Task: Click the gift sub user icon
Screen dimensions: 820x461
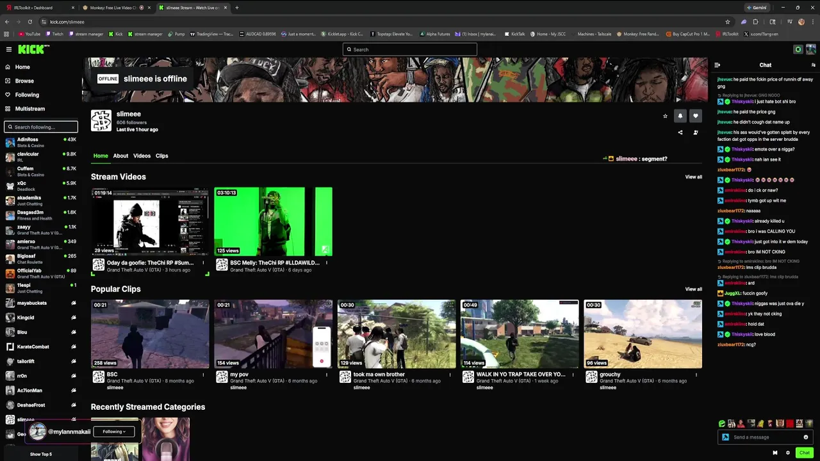Action: 696,133
